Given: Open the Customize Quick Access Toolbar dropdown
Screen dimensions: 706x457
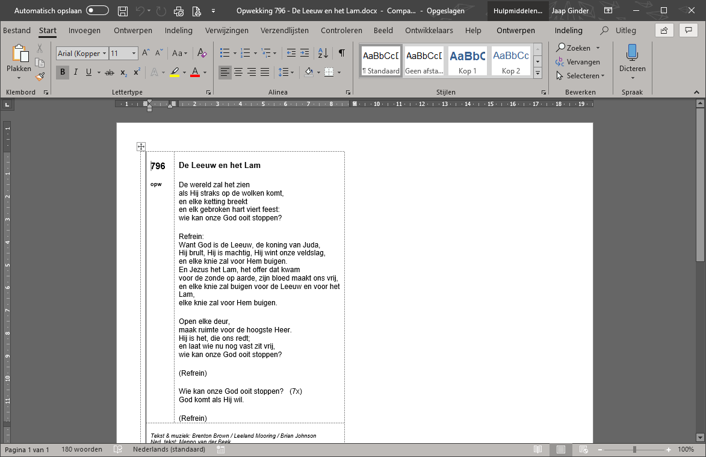Looking at the screenshot, I should click(x=214, y=11).
